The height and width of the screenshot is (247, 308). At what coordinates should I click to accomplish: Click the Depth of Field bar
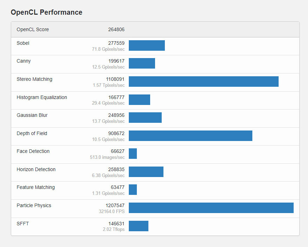point(190,136)
